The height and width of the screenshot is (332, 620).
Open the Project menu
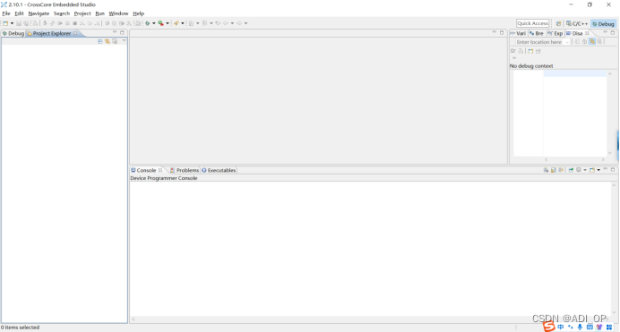(82, 13)
